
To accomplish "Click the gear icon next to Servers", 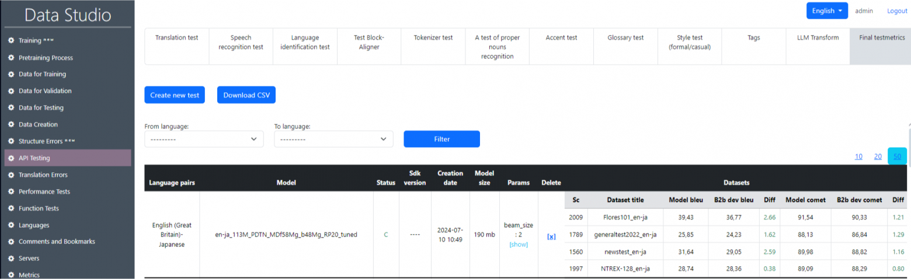I will (11, 258).
